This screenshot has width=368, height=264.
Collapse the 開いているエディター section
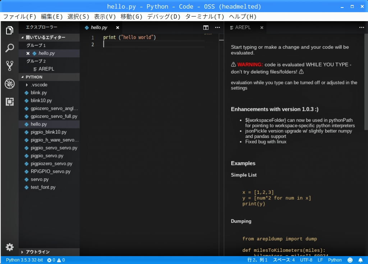(23, 37)
